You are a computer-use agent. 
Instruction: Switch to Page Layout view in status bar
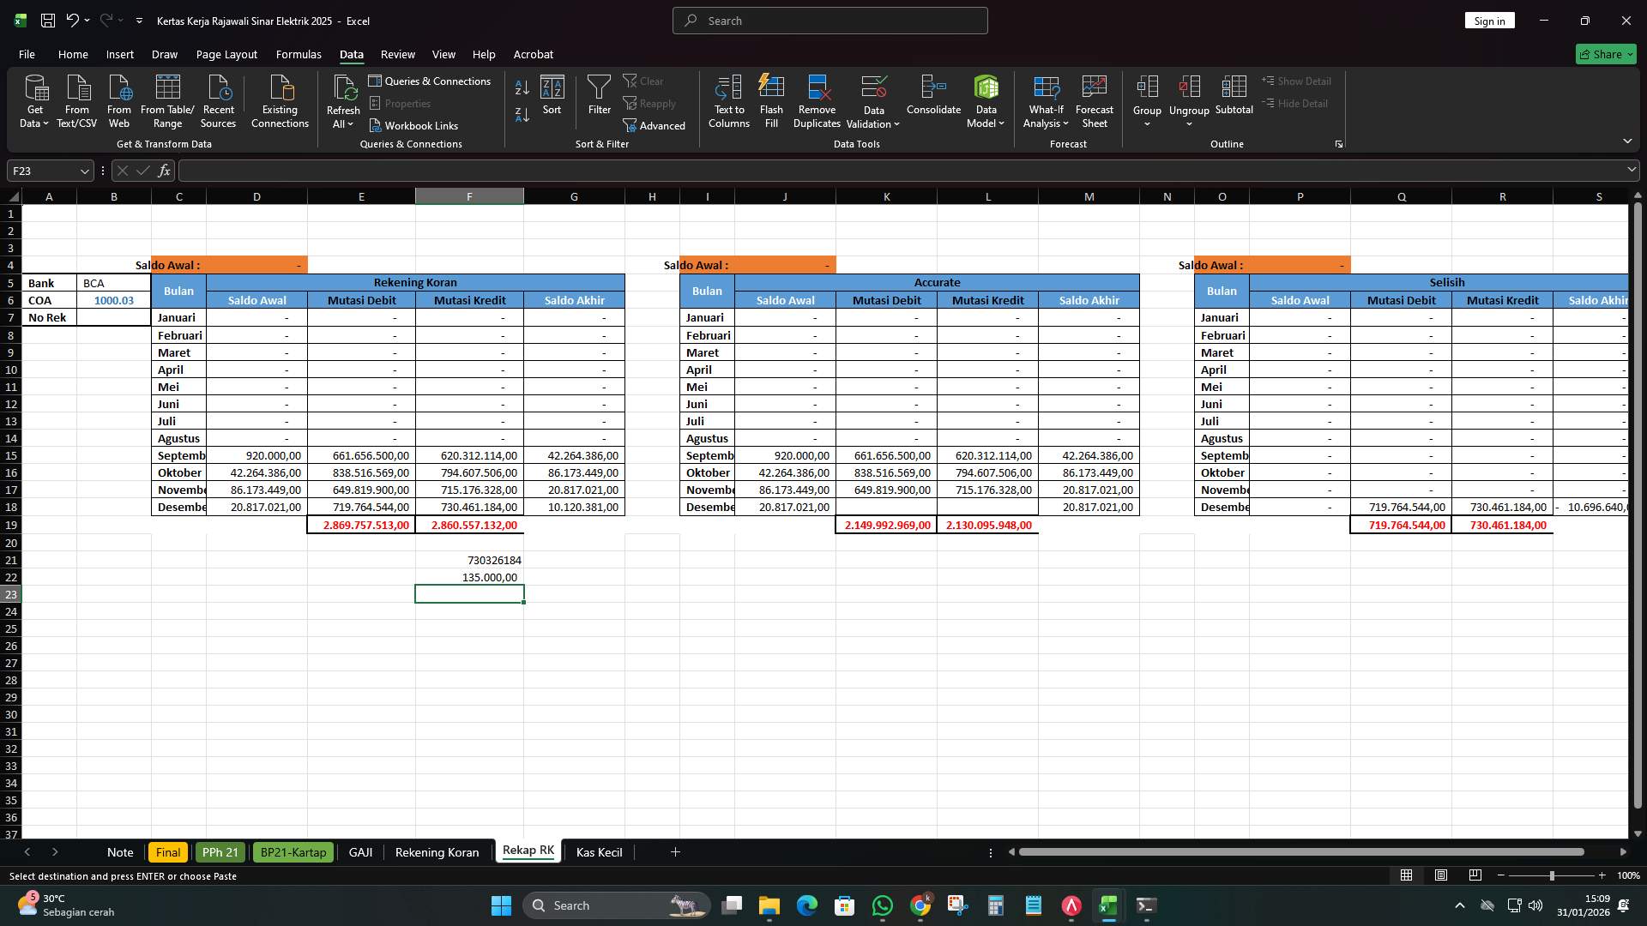point(1441,875)
